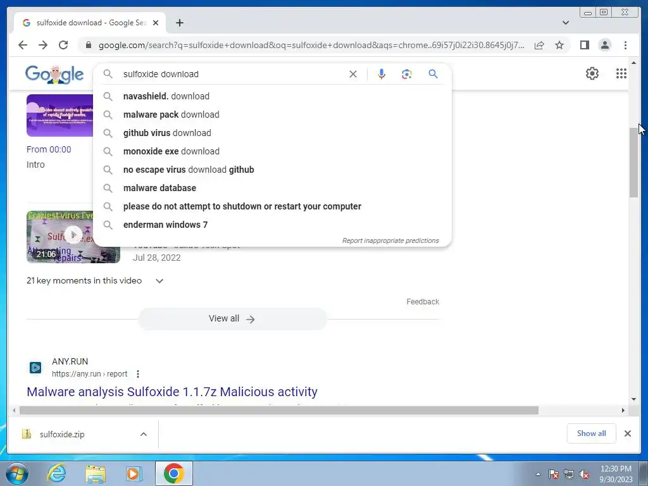Image resolution: width=648 pixels, height=486 pixels.
Task: Click the Feedback link
Action: (423, 302)
